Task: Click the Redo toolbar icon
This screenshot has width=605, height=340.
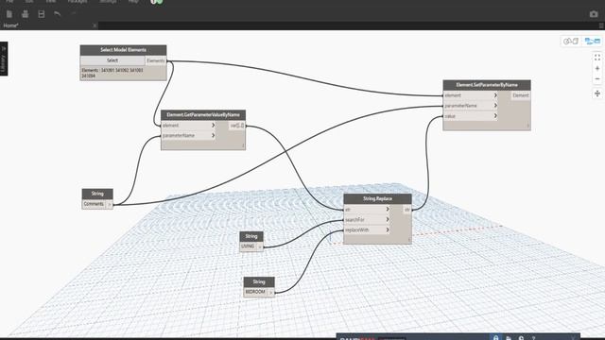Action: [74, 14]
